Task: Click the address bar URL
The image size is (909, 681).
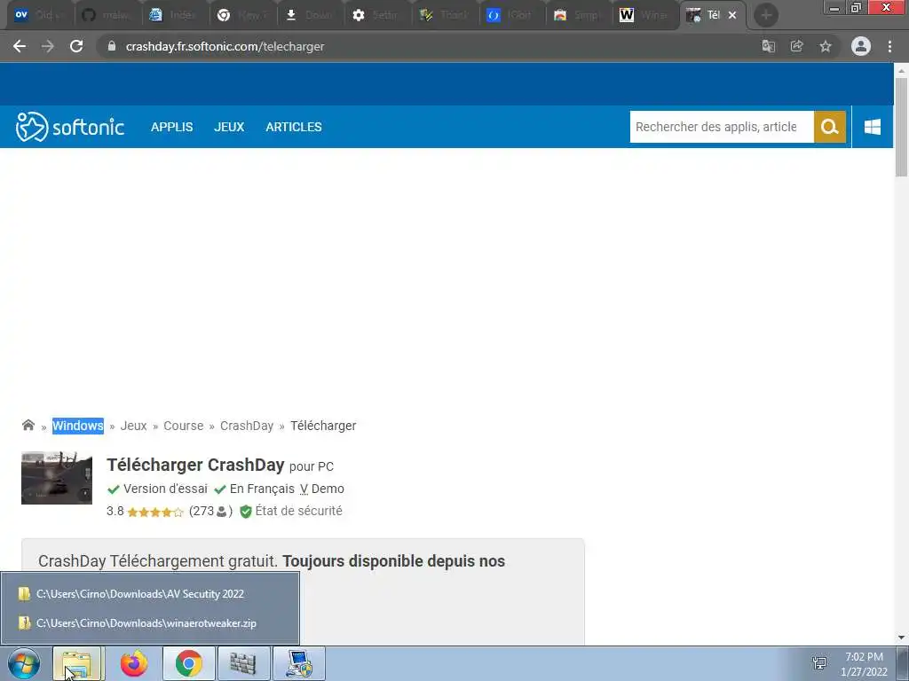Action: click(225, 46)
